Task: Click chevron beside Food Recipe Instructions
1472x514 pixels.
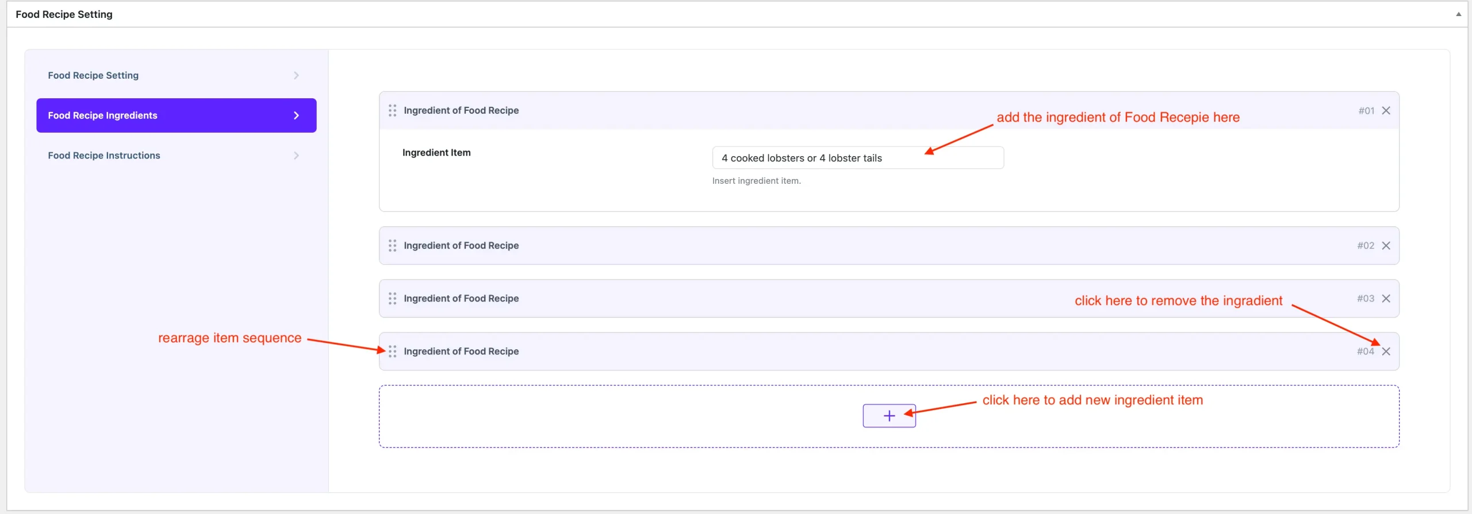Action: coord(296,156)
